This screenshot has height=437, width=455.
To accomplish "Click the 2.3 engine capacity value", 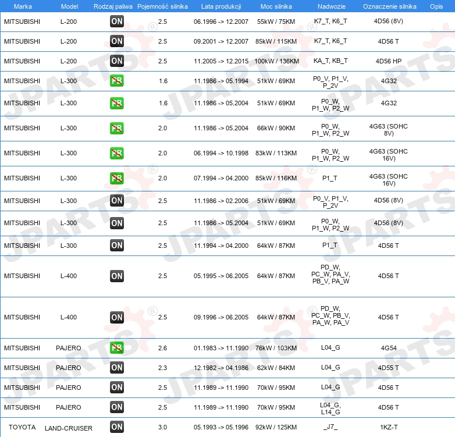I will point(162,368).
